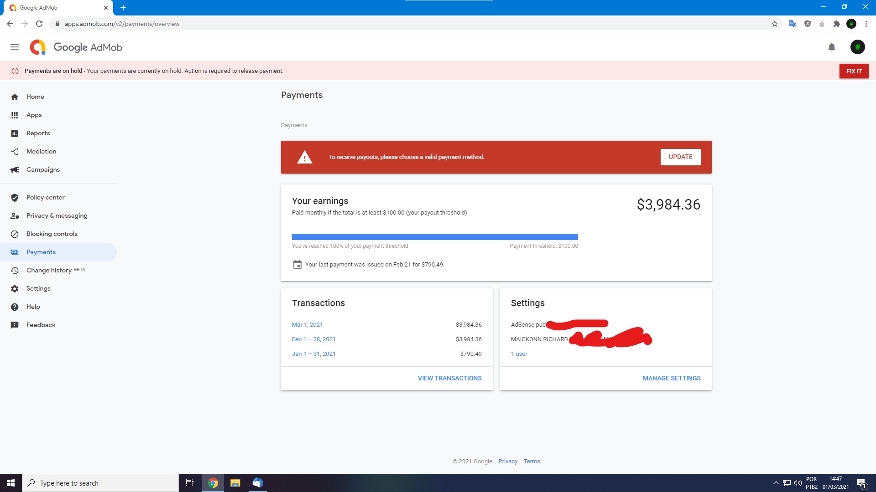Click the Policy Center shield icon
This screenshot has width=876, height=492.
click(x=15, y=197)
